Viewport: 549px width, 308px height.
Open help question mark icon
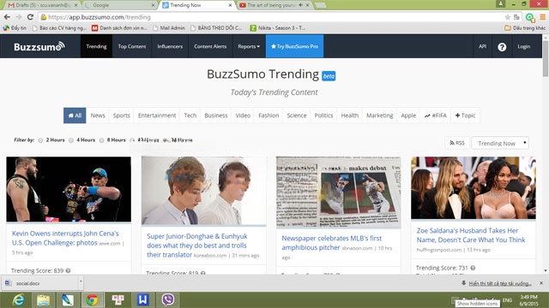pyautogui.click(x=502, y=47)
